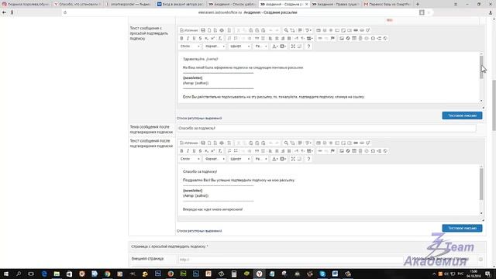Click Anchor flag icon in confirmation-request editor
Image resolution: width=496 pixels, height=279 pixels.
332,38
